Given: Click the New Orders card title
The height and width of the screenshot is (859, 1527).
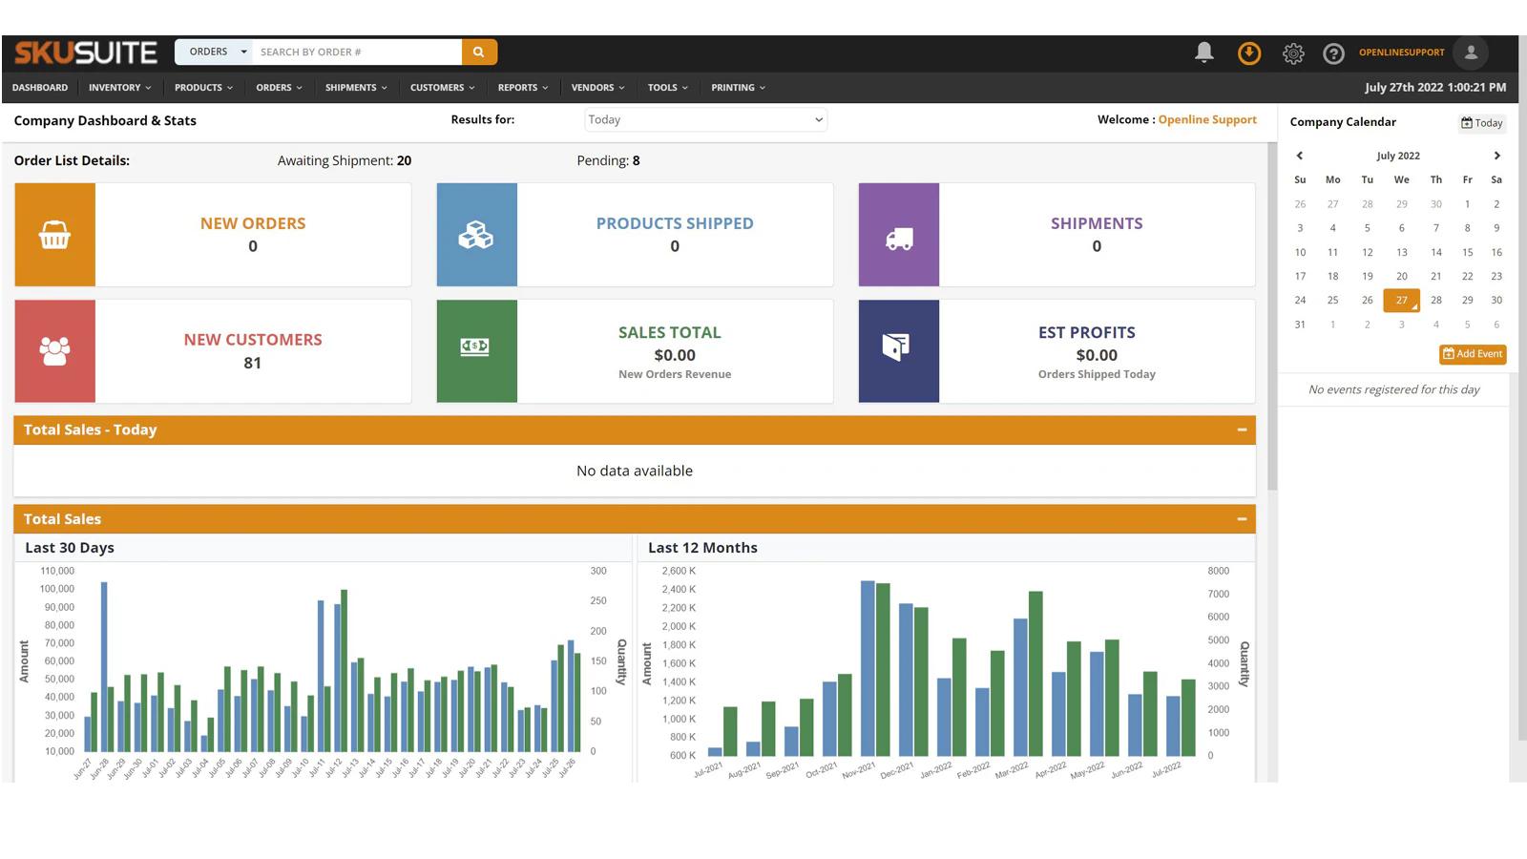Looking at the screenshot, I should (x=253, y=223).
